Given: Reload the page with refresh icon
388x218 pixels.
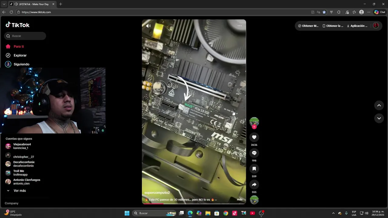Looking at the screenshot, I should click(11, 12).
